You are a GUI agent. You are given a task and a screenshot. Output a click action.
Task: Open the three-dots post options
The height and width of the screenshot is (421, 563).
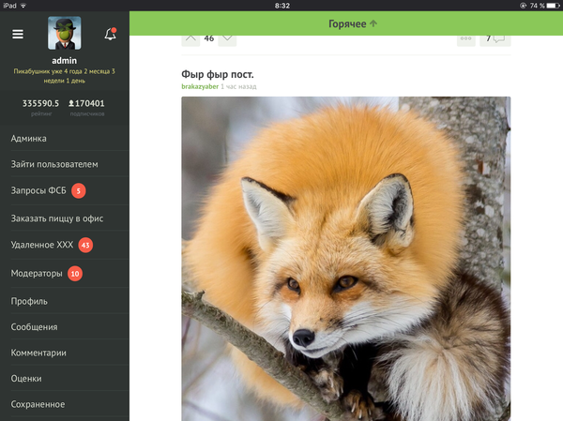465,38
